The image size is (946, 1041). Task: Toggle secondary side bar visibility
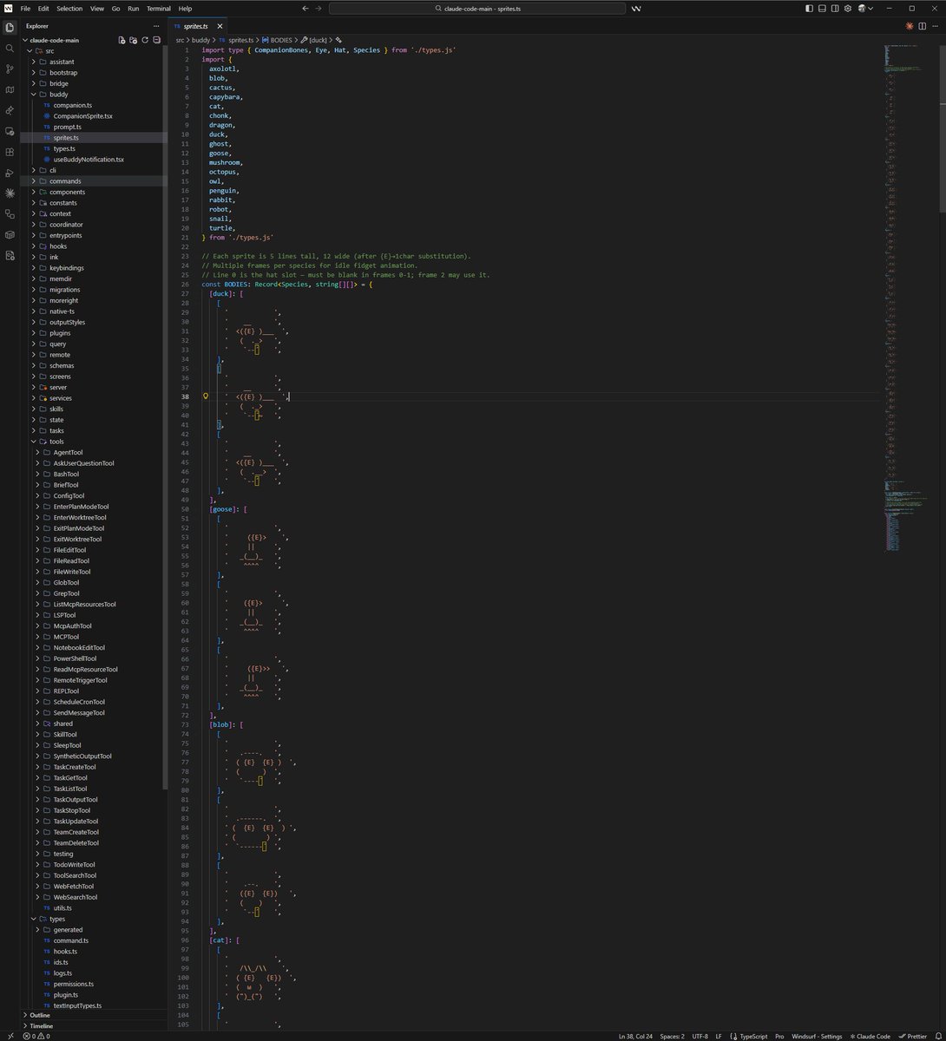[835, 8]
